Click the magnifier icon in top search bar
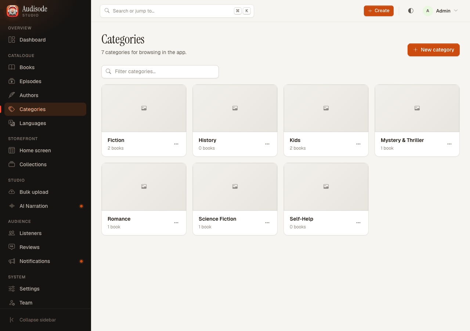 tap(107, 11)
